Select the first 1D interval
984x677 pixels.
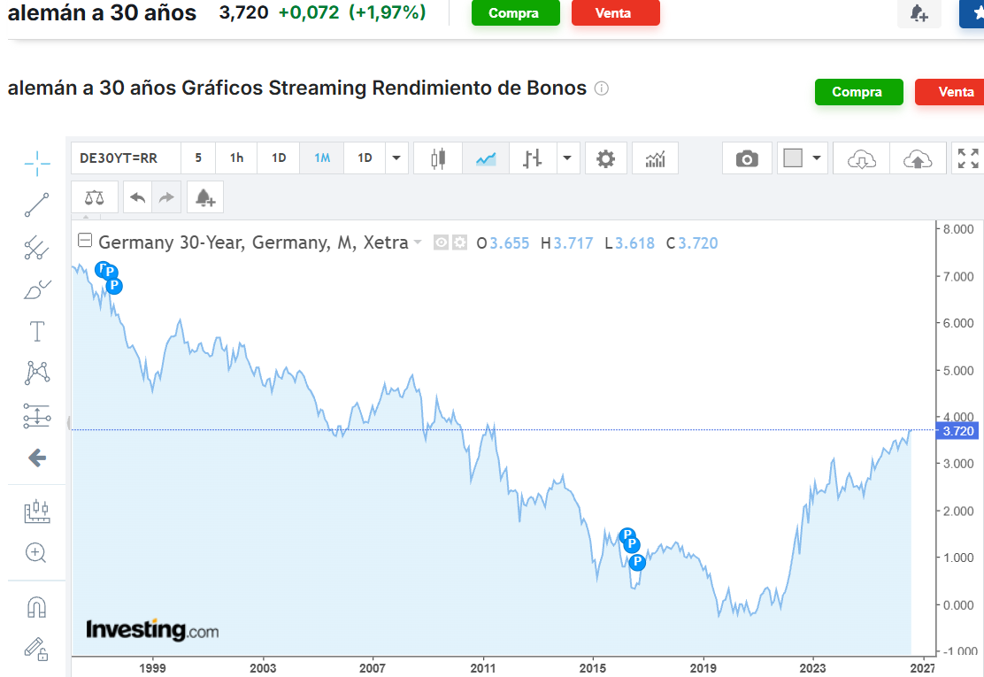279,158
